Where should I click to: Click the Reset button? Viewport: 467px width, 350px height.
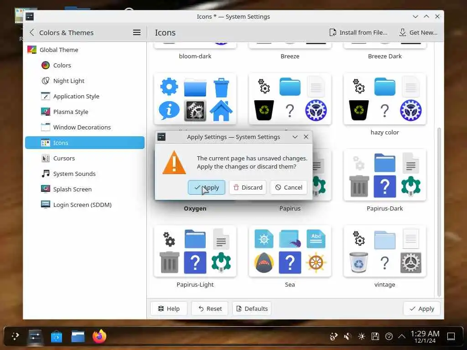coord(210,309)
